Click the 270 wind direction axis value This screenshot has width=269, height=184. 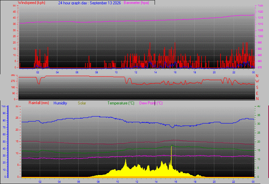[13, 81]
